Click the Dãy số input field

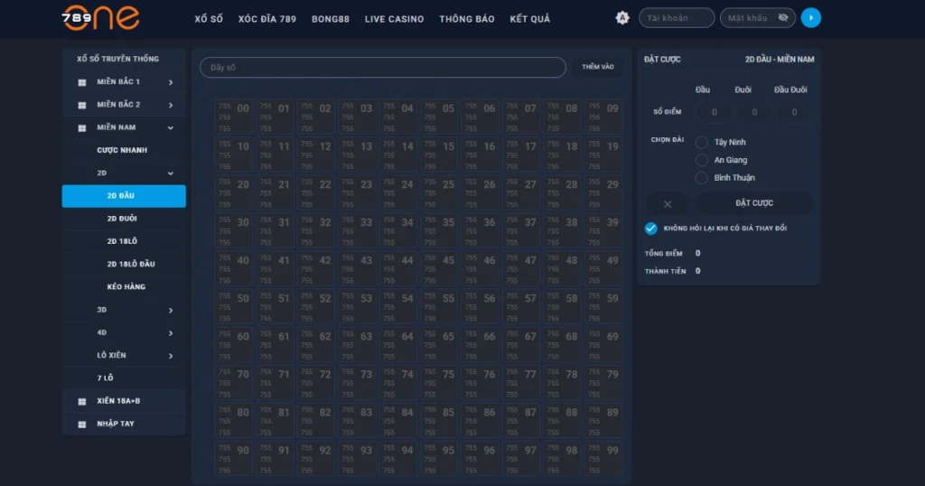click(x=383, y=67)
